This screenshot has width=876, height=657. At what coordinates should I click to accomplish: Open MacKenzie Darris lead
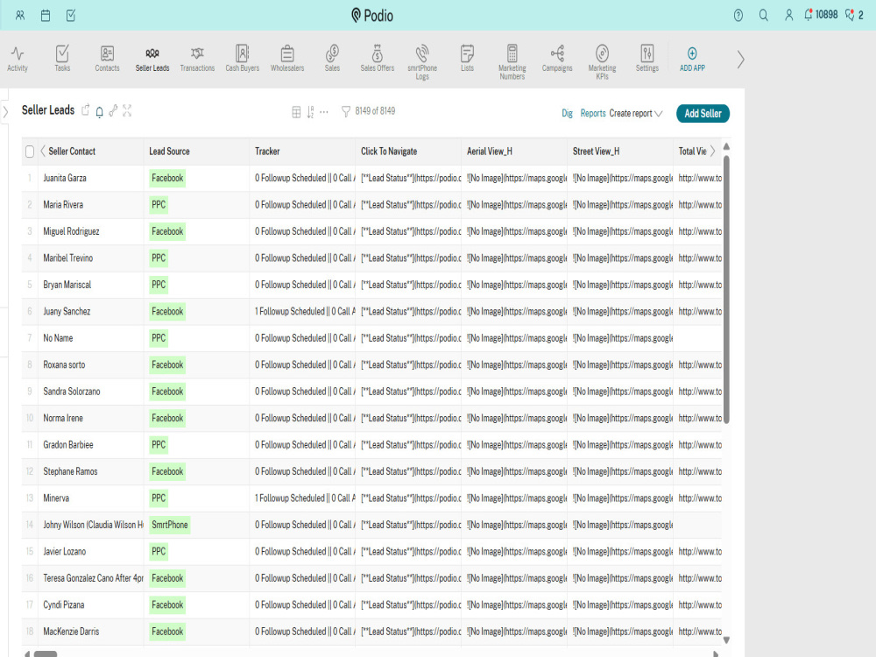coord(71,632)
